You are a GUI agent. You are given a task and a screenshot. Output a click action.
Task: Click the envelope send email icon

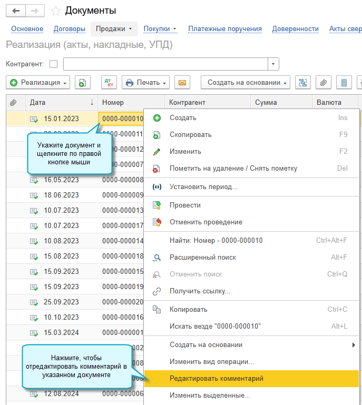pyautogui.click(x=182, y=83)
